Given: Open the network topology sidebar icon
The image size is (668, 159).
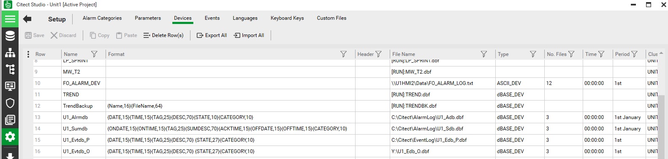Looking at the screenshot, I should coord(10,53).
